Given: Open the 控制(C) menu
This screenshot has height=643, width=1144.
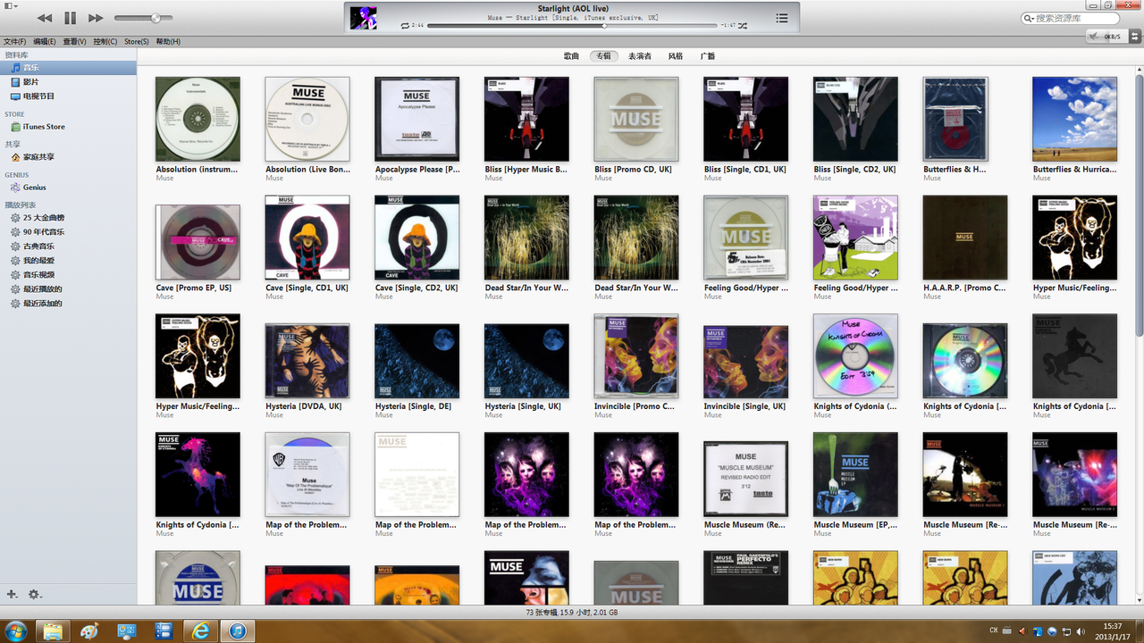Looking at the screenshot, I should 105,42.
